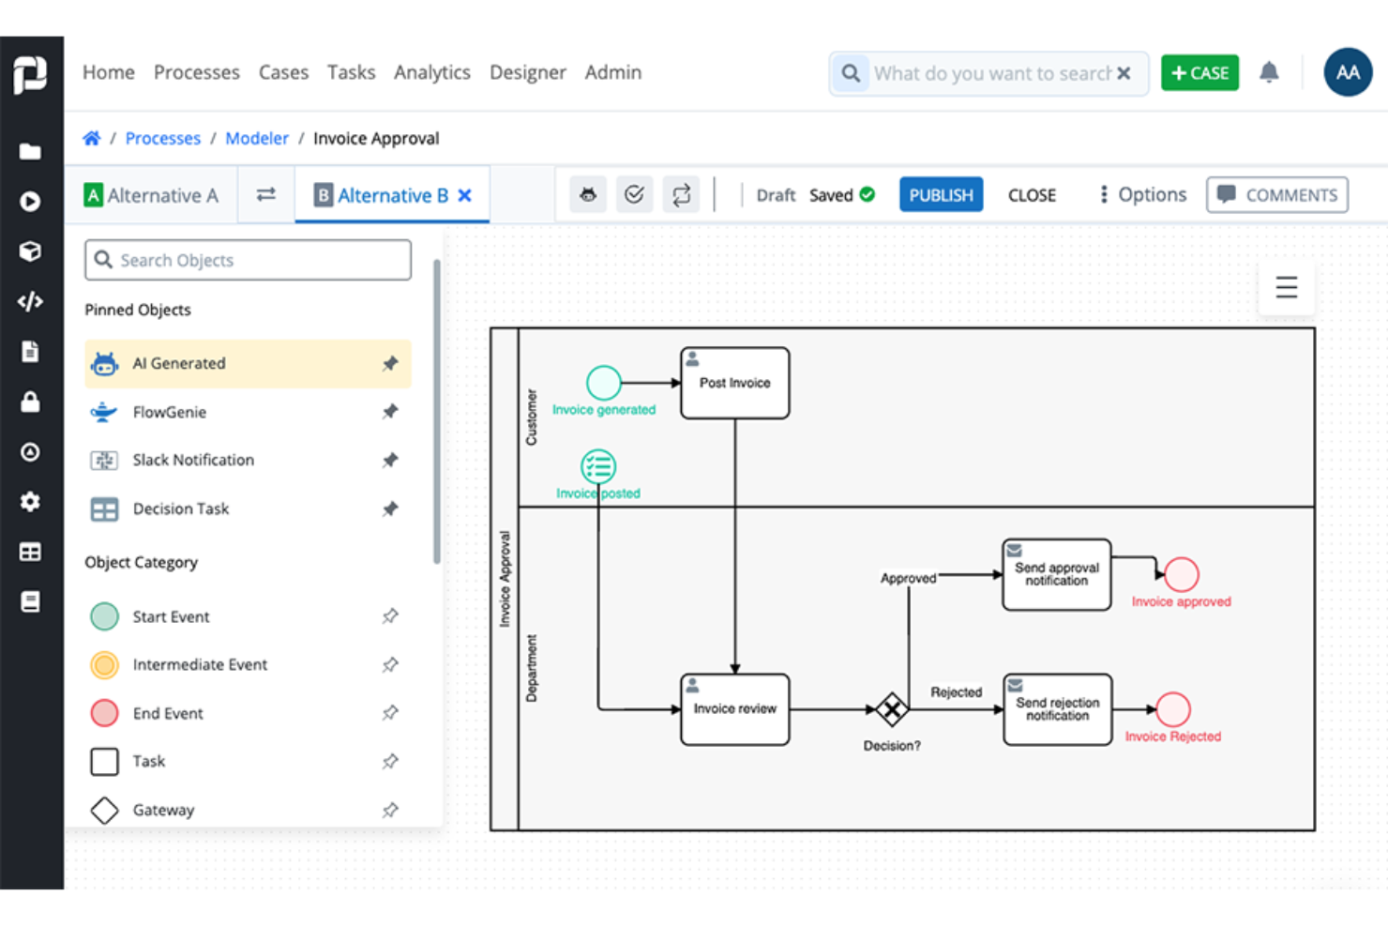Click the code editor icon in the sidebar
This screenshot has height=926, width=1388.
click(30, 301)
